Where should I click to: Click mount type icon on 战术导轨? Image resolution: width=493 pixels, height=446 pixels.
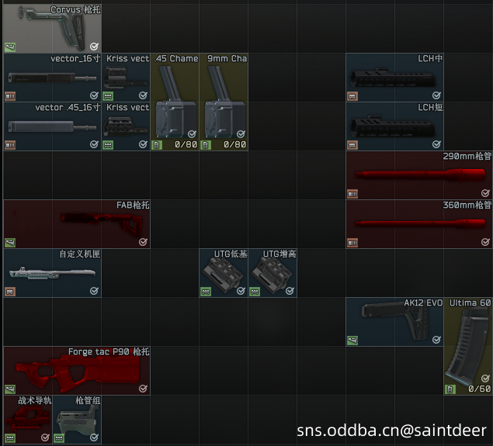10,438
